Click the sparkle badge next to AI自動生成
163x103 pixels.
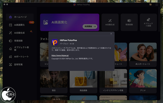[x=31, y=31]
